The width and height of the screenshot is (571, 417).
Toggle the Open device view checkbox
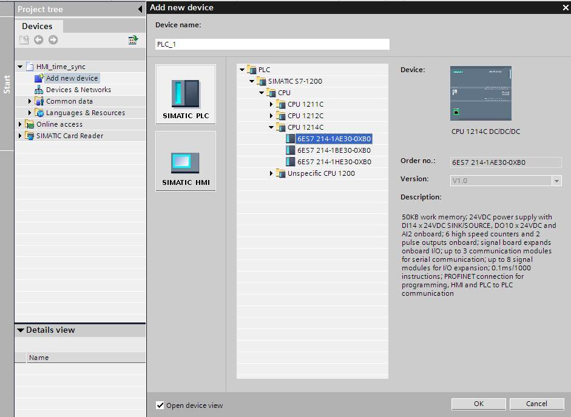tap(160, 405)
